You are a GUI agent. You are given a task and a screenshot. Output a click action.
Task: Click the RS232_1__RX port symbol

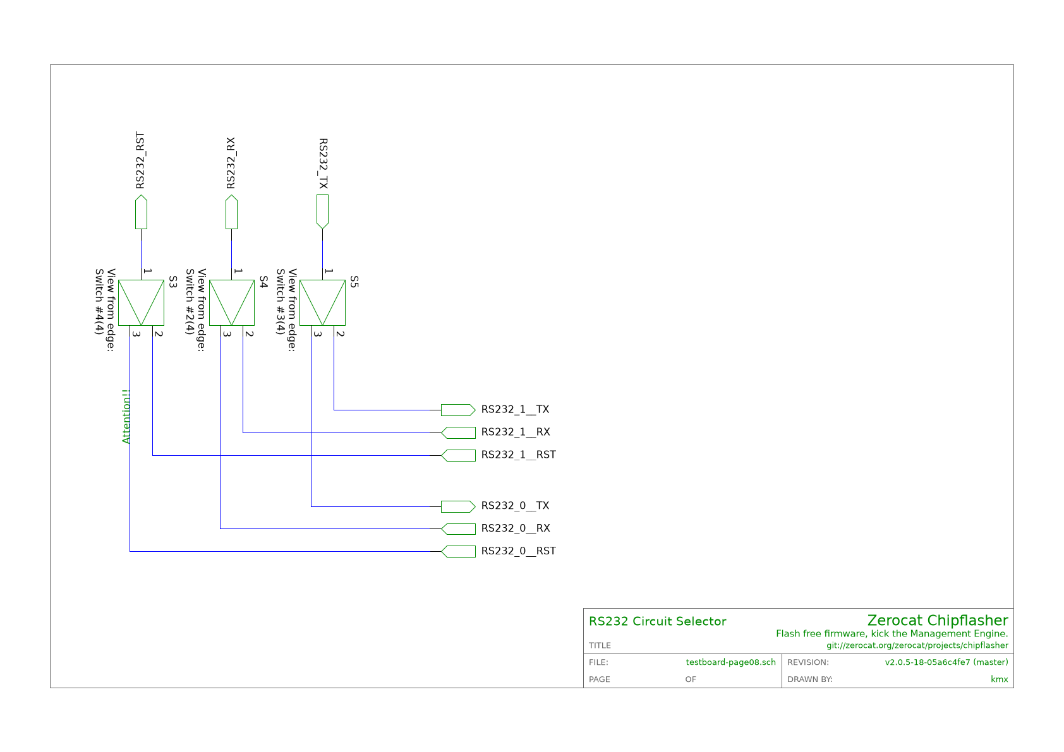point(458,433)
